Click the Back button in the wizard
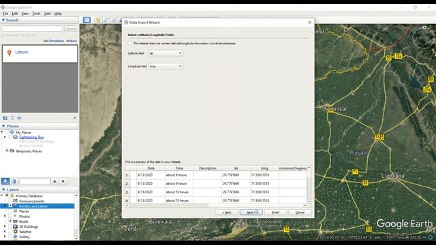The width and height of the screenshot is (436, 245). 227,212
